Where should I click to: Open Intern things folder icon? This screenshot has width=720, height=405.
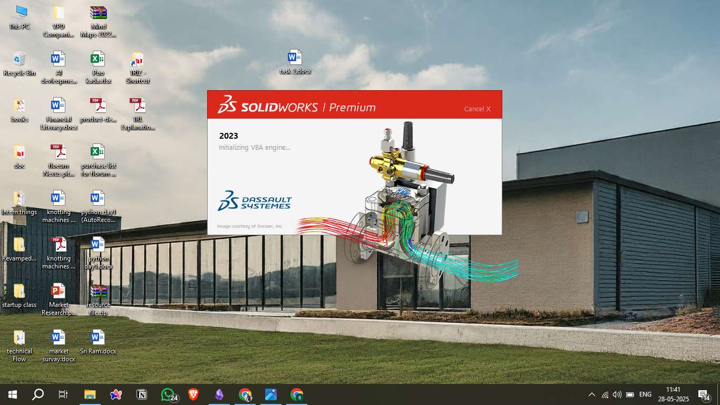coord(20,203)
